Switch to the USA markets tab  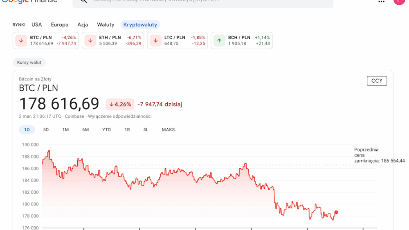point(36,25)
